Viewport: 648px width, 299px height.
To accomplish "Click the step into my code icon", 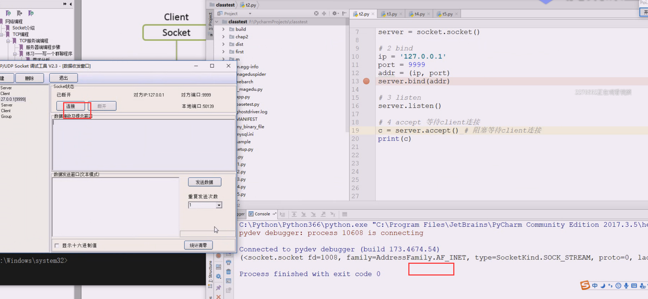I will 313,214.
